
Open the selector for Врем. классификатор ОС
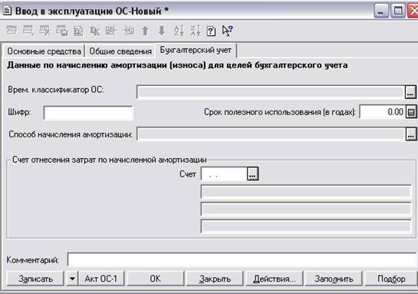410,92
